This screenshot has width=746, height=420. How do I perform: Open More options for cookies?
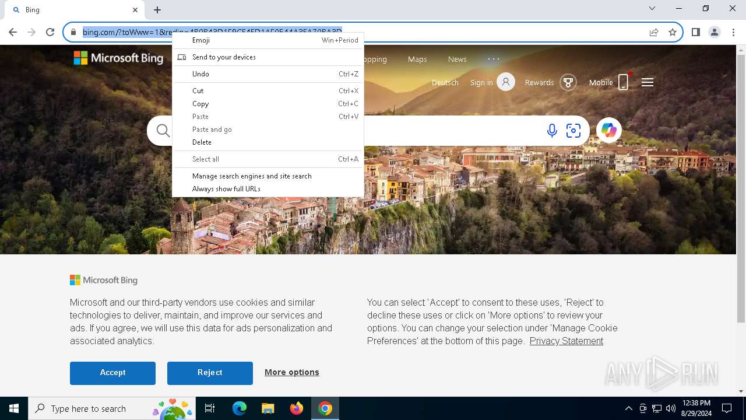tap(292, 372)
